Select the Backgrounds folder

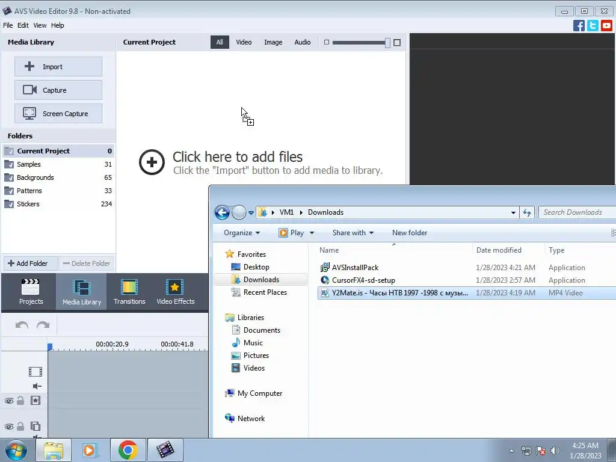[58, 177]
